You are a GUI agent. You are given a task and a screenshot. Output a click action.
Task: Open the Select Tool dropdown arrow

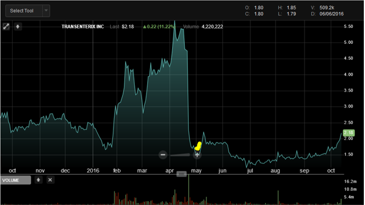[46, 11]
